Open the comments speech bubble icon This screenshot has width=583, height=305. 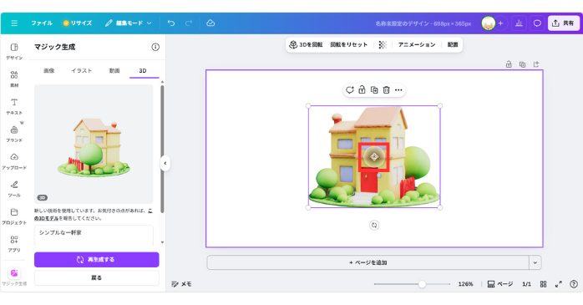[537, 23]
